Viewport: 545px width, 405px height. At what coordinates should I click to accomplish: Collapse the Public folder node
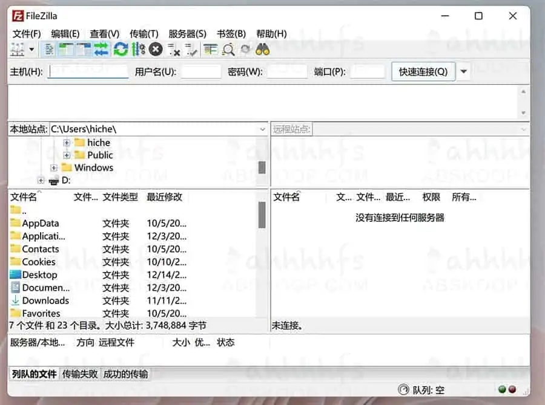click(66, 155)
